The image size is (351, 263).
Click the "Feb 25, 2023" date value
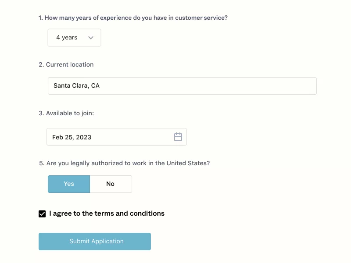pos(72,137)
